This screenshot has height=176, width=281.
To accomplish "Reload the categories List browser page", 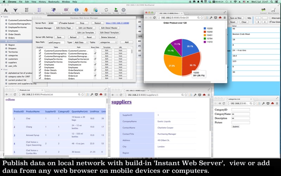I will click(x=224, y=103).
